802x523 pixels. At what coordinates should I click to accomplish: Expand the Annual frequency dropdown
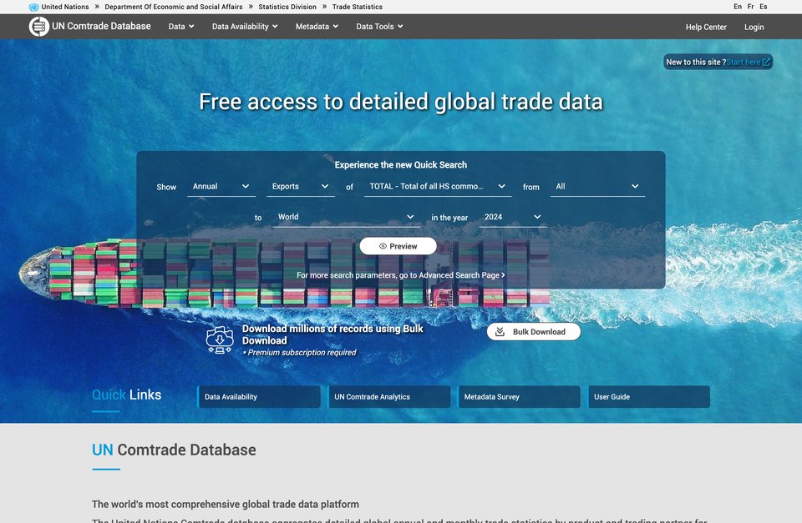coord(221,187)
